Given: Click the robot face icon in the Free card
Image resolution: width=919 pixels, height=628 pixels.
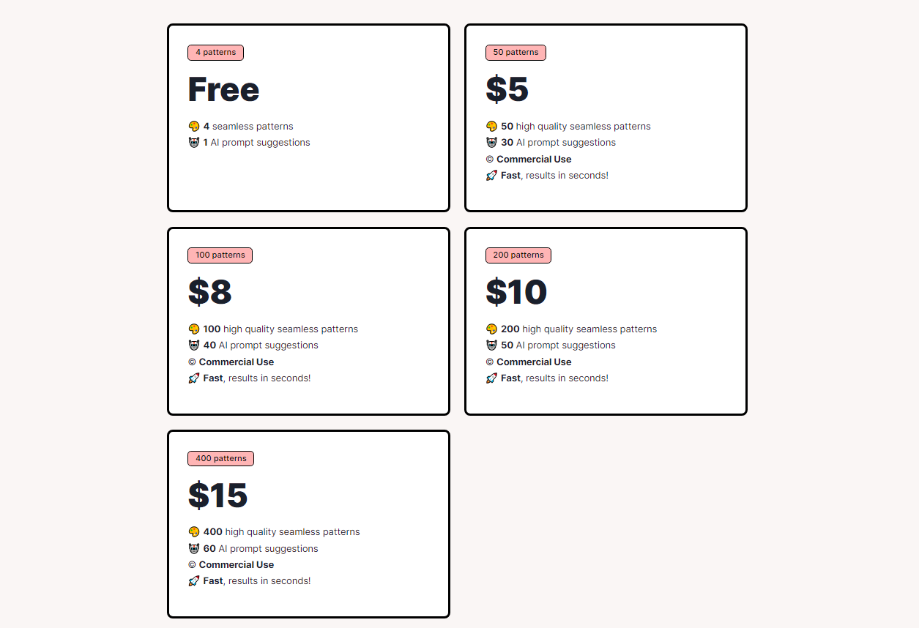Looking at the screenshot, I should click(x=194, y=143).
